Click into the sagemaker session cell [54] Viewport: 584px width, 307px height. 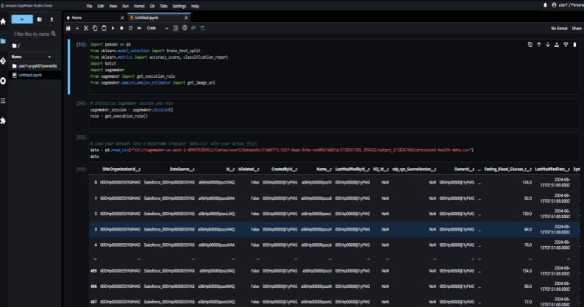[x=335, y=113]
